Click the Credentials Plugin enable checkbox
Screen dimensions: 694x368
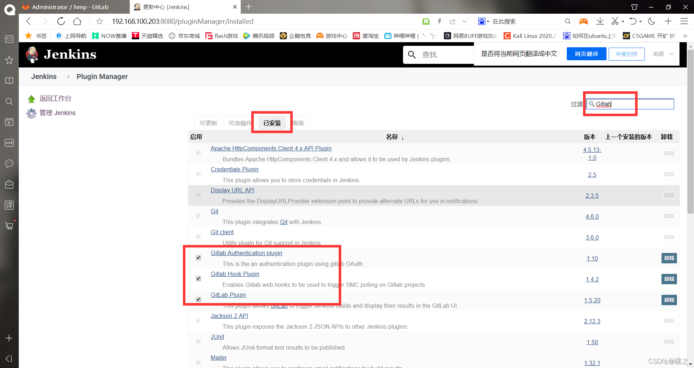click(x=198, y=174)
